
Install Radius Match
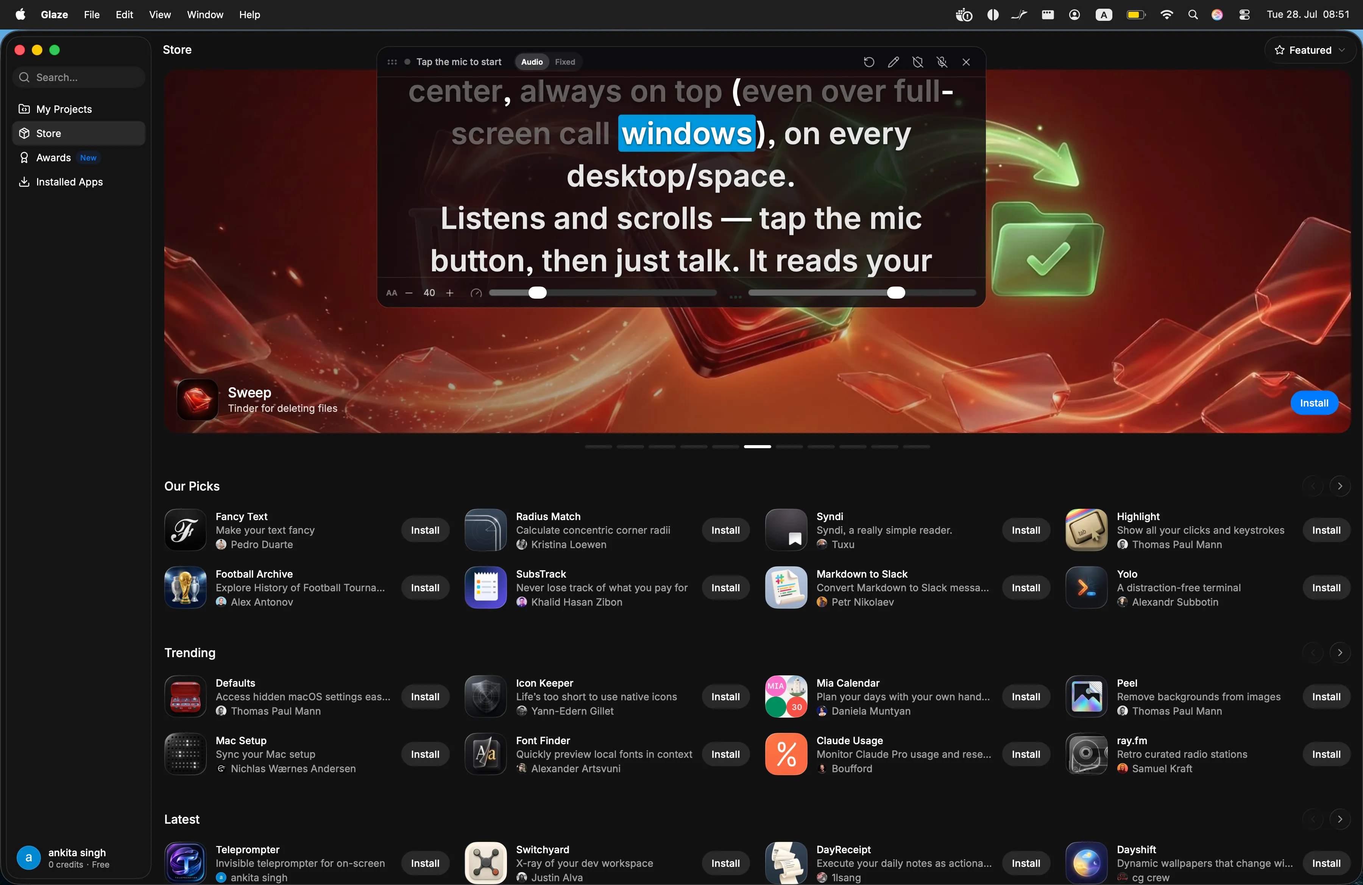click(725, 530)
